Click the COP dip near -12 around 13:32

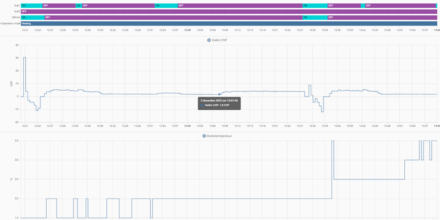coord(322,111)
